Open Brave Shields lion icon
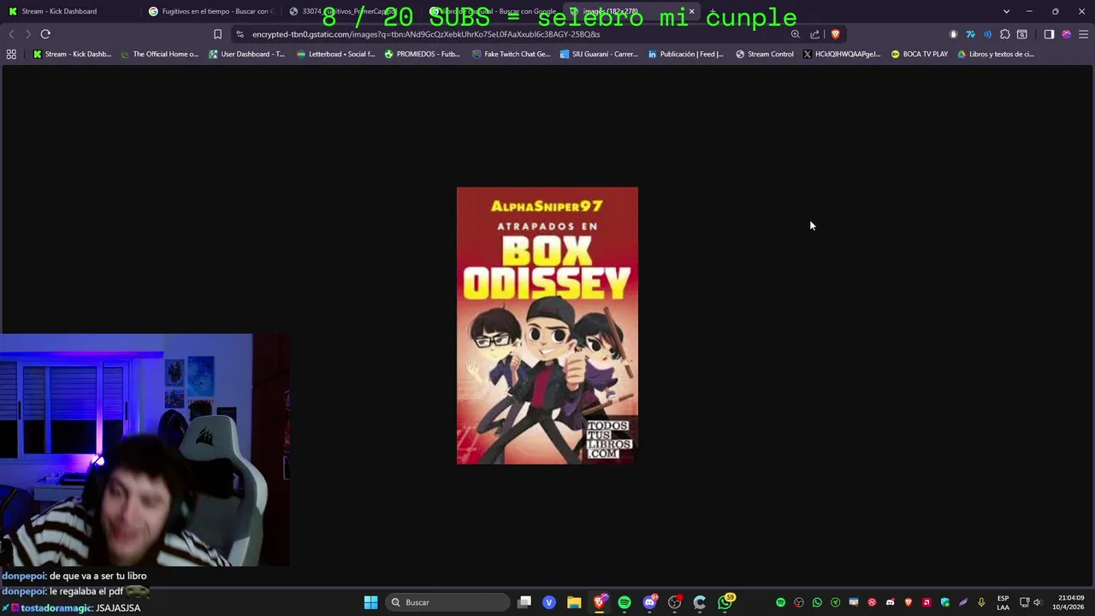1095x616 pixels. (836, 34)
